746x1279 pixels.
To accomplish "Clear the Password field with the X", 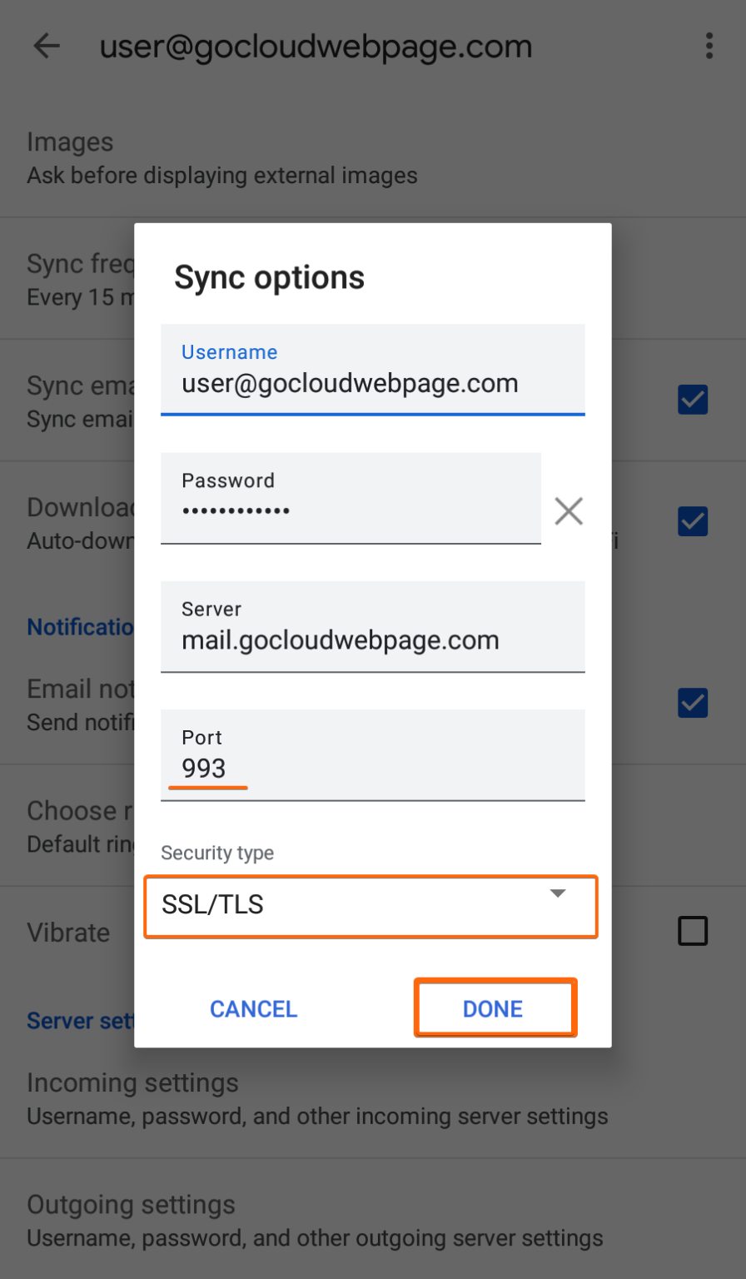I will (569, 510).
